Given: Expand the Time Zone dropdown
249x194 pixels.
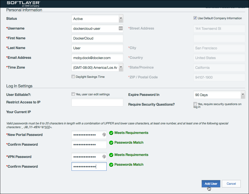Looking at the screenshot, I should coord(97,67).
